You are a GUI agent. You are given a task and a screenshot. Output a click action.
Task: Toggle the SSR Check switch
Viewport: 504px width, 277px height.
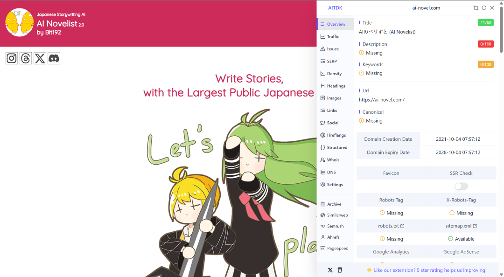(461, 187)
